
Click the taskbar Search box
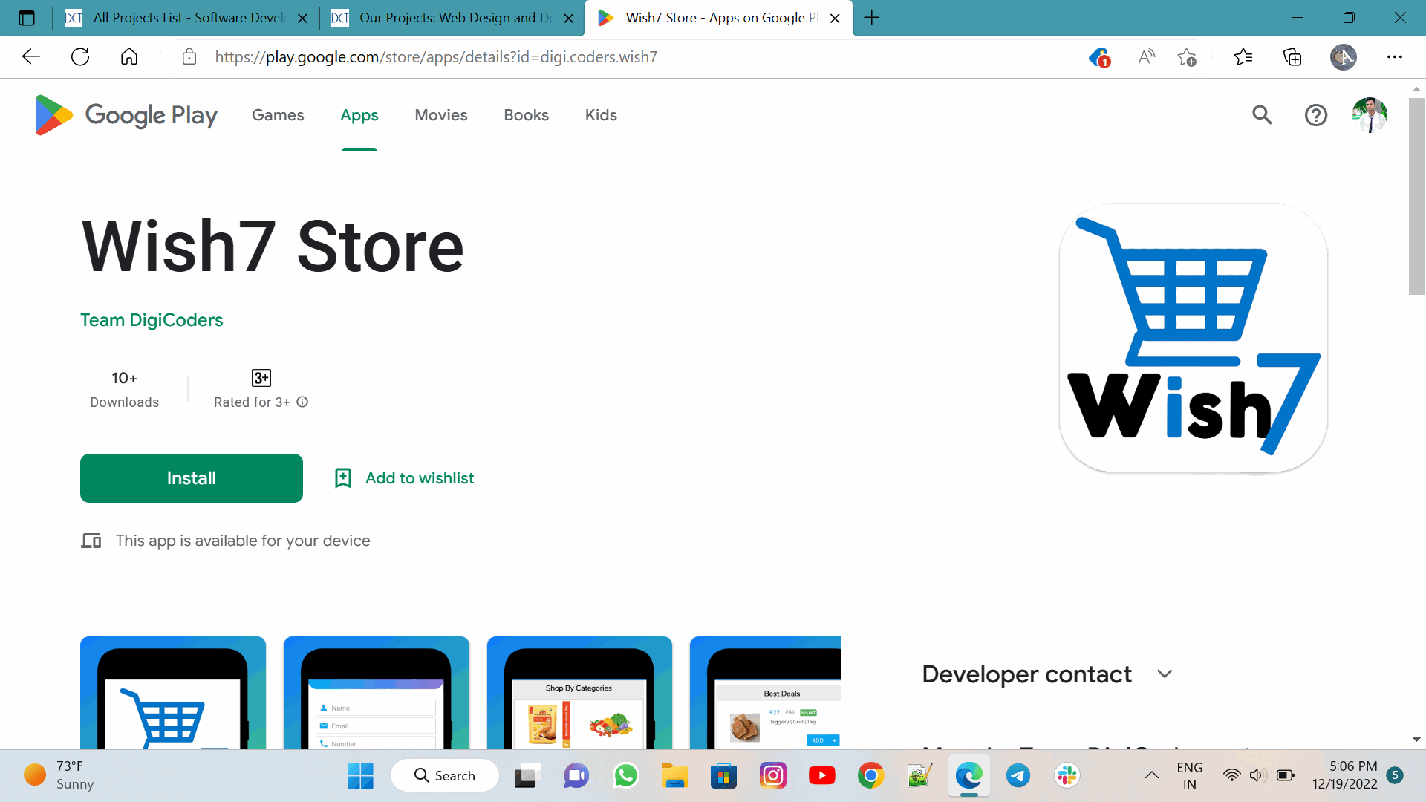[444, 776]
